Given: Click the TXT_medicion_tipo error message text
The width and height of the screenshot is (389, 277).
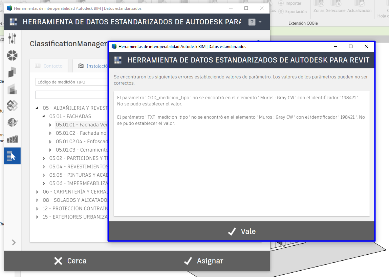Looking at the screenshot, I should [x=241, y=120].
